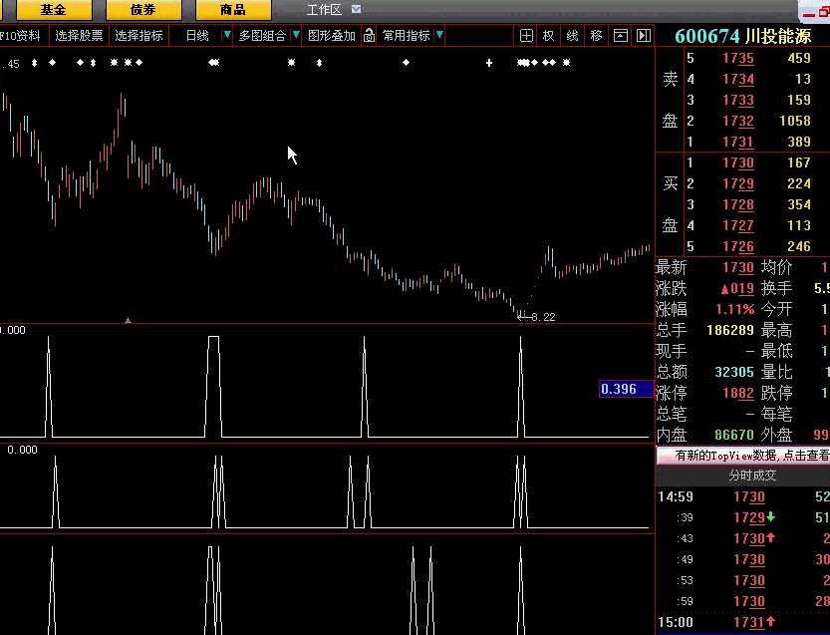Image resolution: width=830 pixels, height=635 pixels.
Task: Expand the 工作区 dropdown arrow
Action: pos(357,9)
